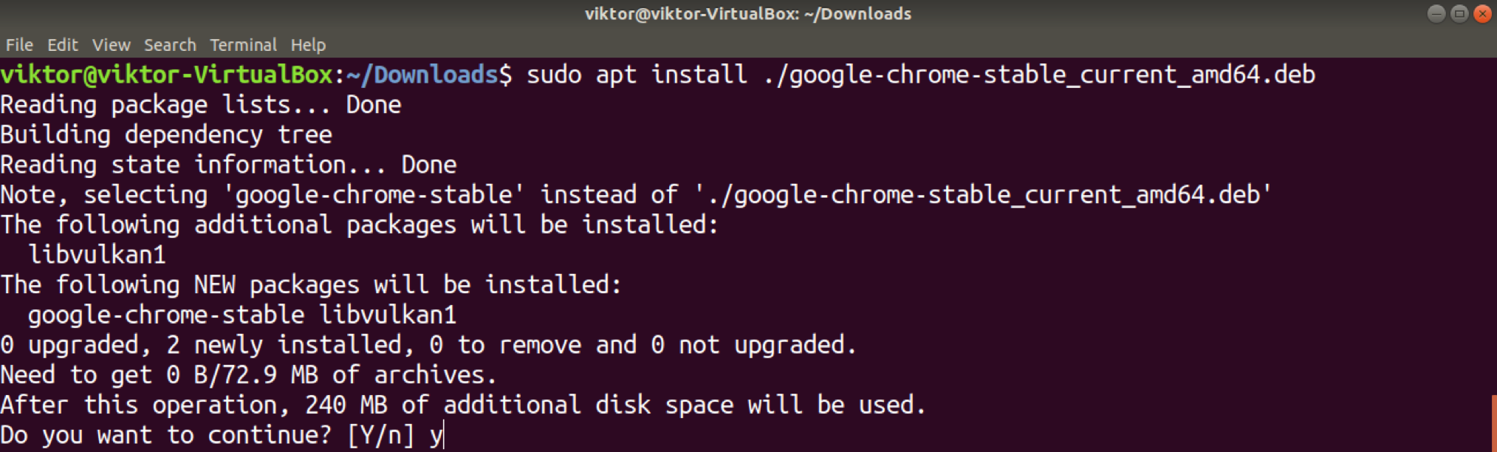Open the File menu

point(19,45)
